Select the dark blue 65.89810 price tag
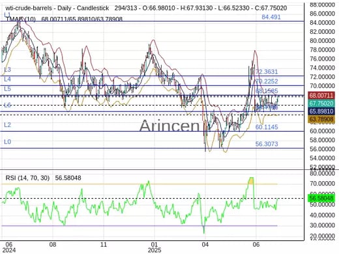 coord(321,111)
